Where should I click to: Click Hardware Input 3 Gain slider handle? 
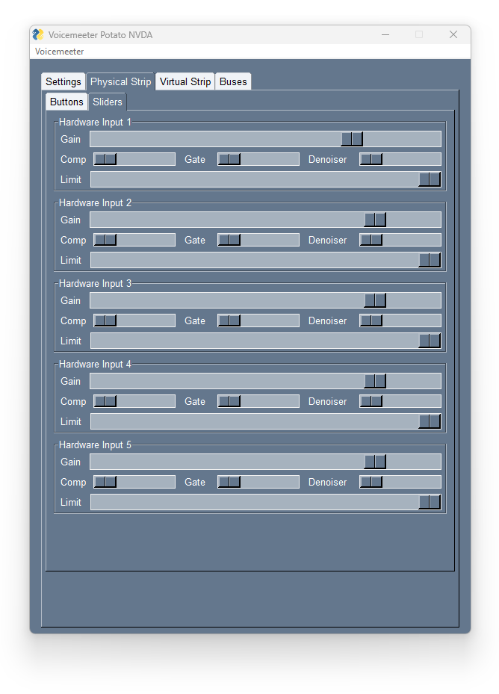coord(375,300)
